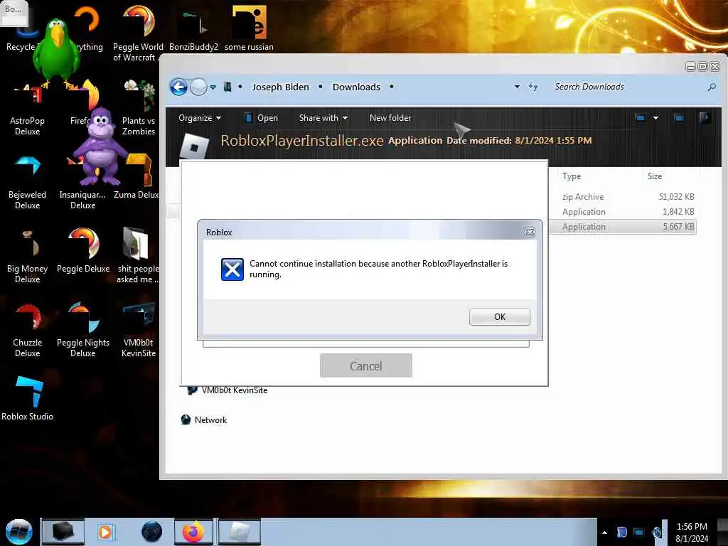Click the Type column header
This screenshot has width=728, height=546.
point(572,176)
